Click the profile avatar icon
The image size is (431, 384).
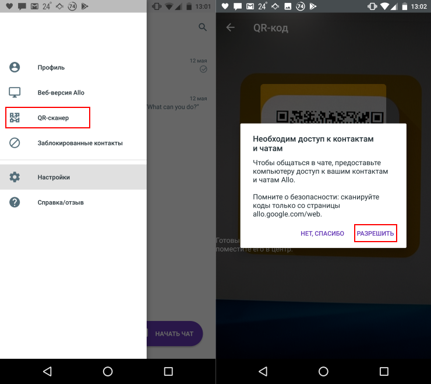point(15,67)
